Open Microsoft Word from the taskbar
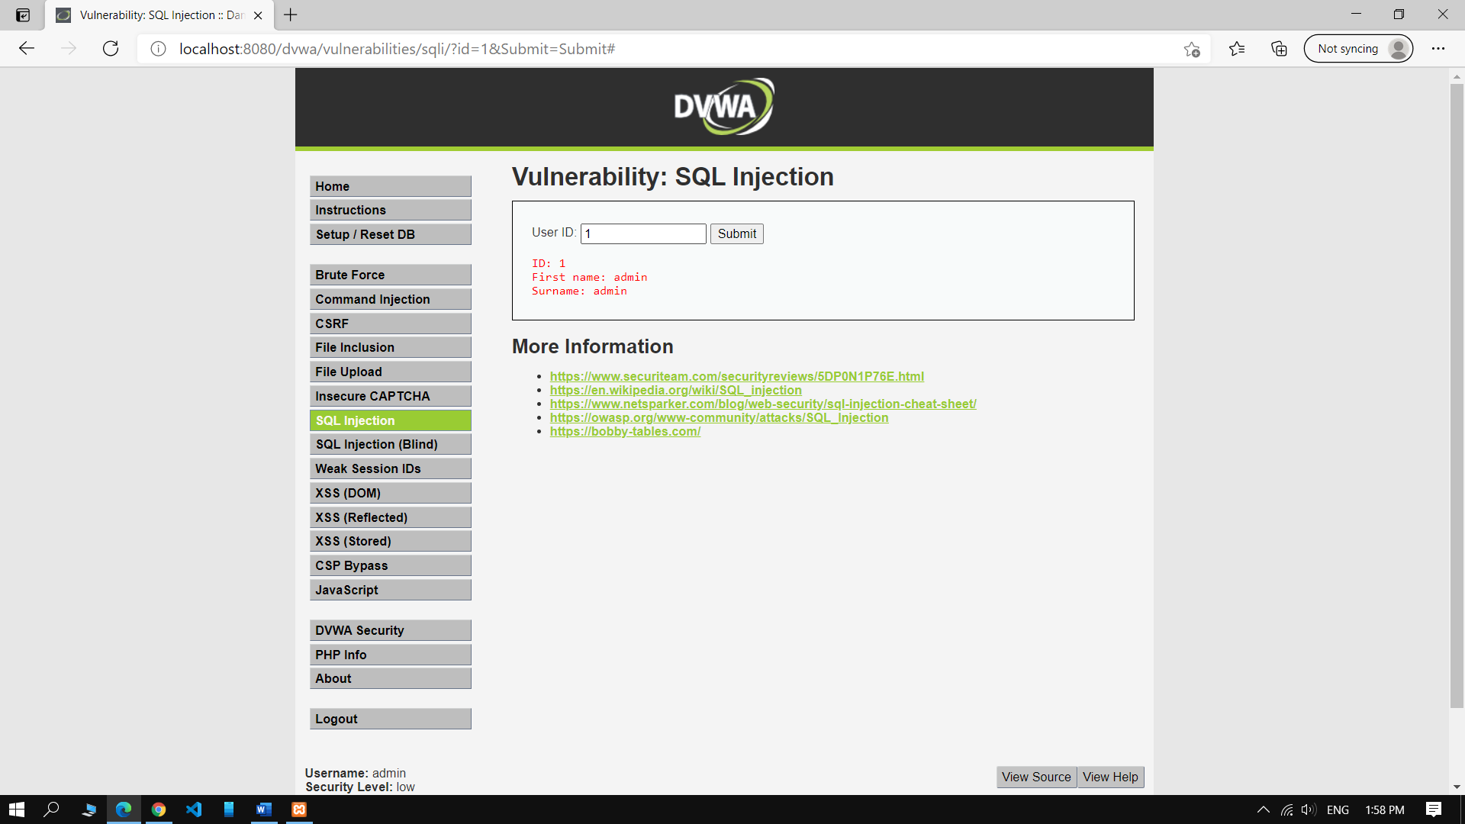The image size is (1465, 824). (264, 810)
